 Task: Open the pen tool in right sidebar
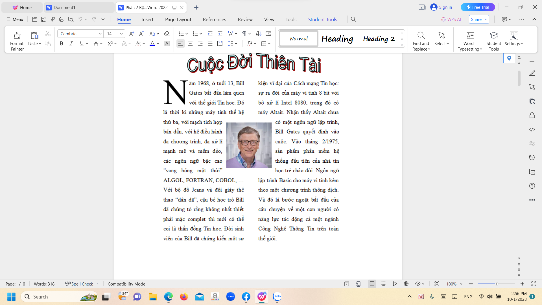[x=532, y=73]
